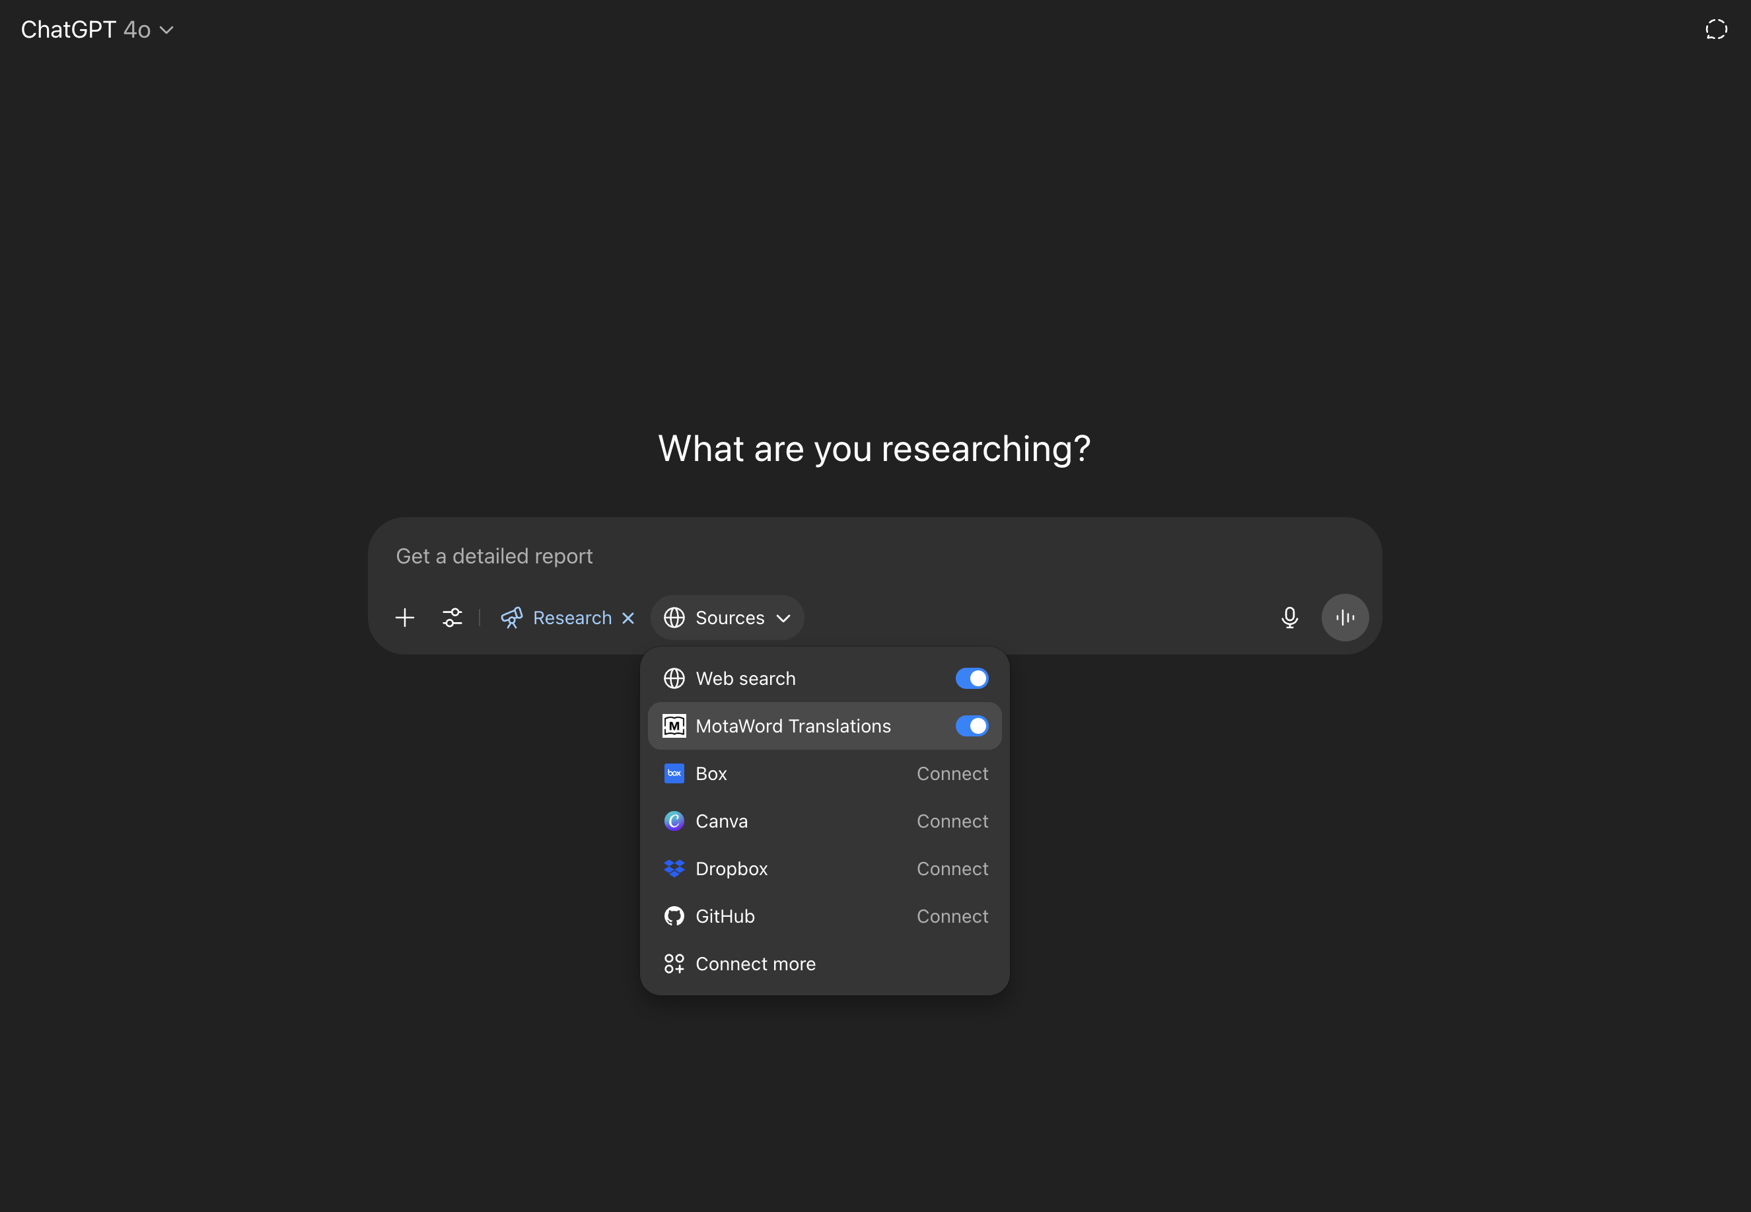Select the Box source label

click(x=711, y=774)
